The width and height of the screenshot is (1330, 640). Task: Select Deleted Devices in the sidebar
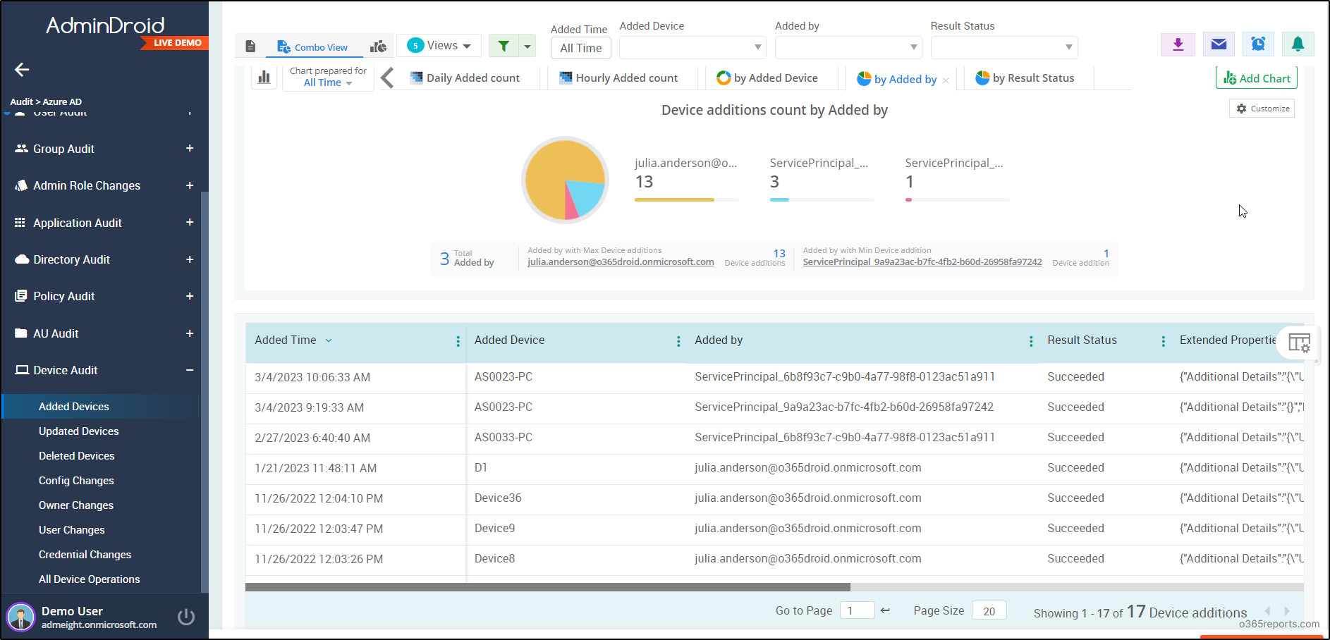click(x=76, y=455)
